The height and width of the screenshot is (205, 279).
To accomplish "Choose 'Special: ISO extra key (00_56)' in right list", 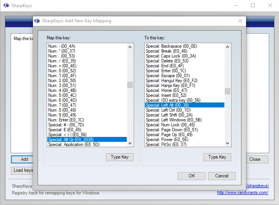I will tap(185, 100).
